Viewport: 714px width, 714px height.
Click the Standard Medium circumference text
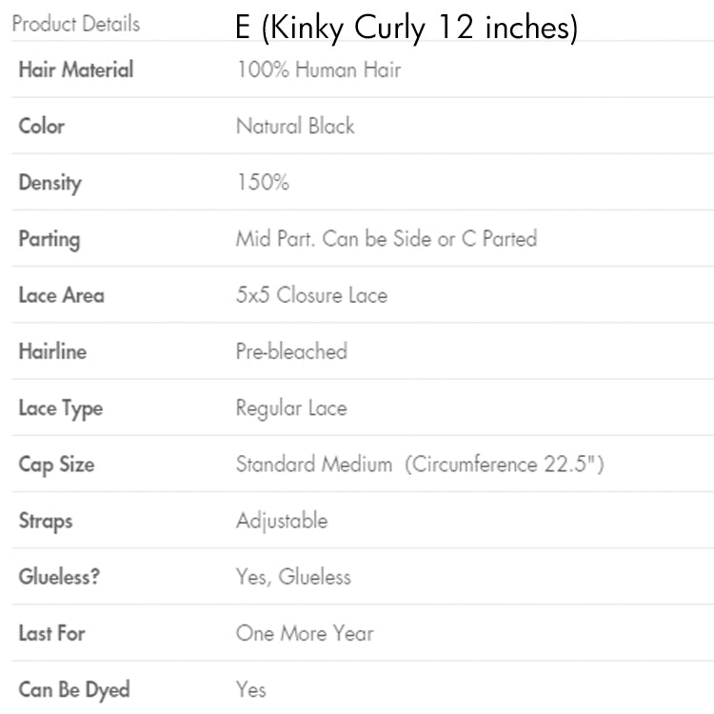[420, 465]
